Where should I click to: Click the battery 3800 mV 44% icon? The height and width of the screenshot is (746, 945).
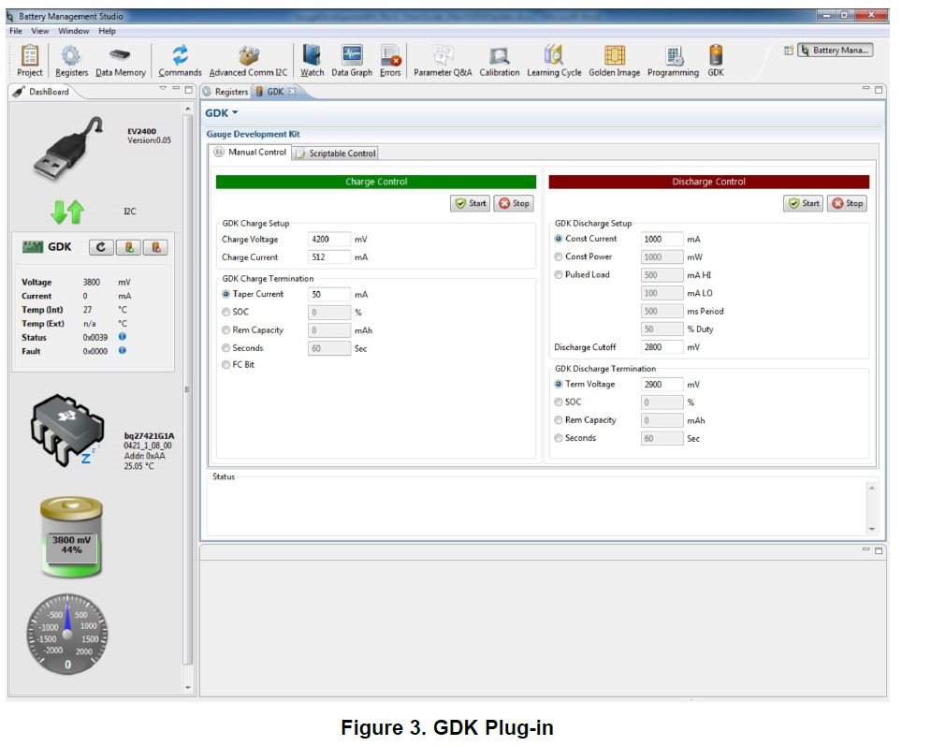(x=71, y=537)
